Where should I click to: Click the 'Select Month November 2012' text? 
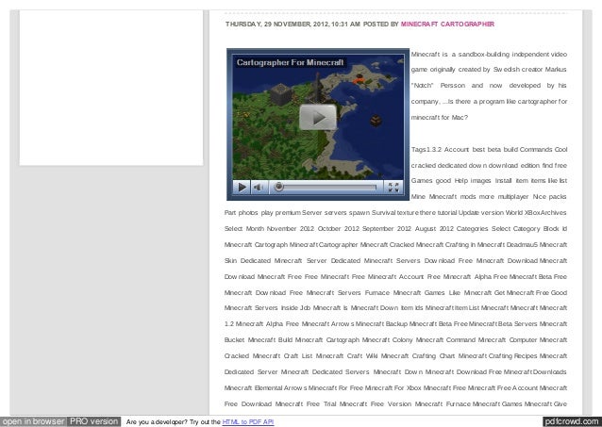(269, 229)
